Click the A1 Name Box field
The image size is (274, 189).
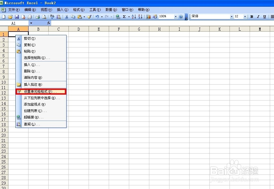pos(15,23)
